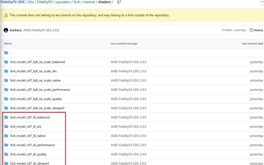The height and width of the screenshot is (165, 264).
Task: Open the fsr4_model_v07_fp8_no_scale_ultraperf folder
Action: pyautogui.click(x=37, y=108)
